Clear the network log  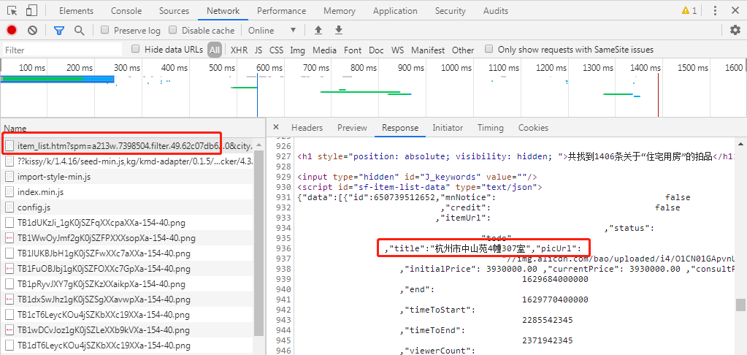(x=32, y=31)
